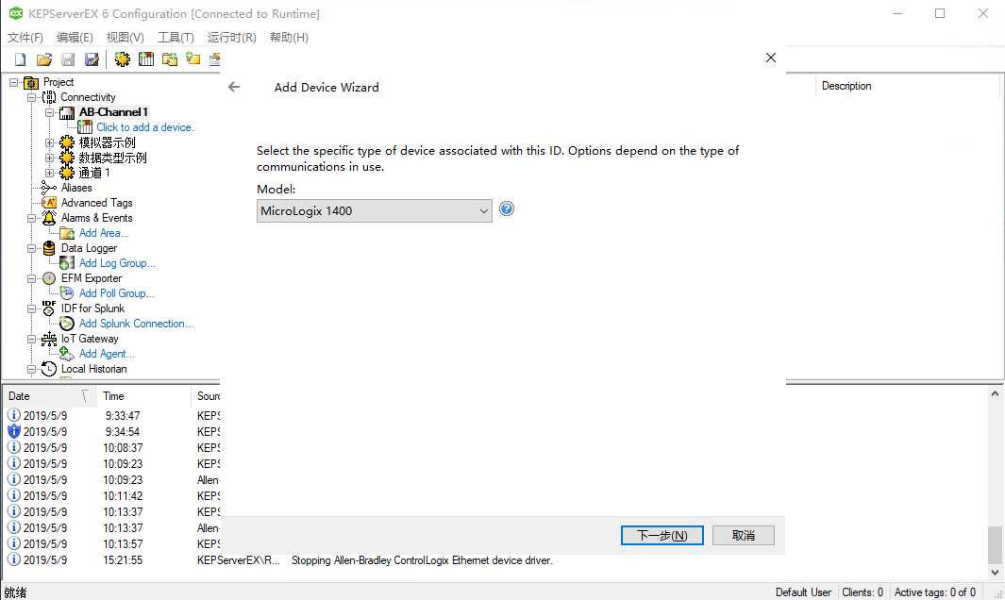Click the Open Project folder icon
1005x600 pixels.
coord(43,59)
